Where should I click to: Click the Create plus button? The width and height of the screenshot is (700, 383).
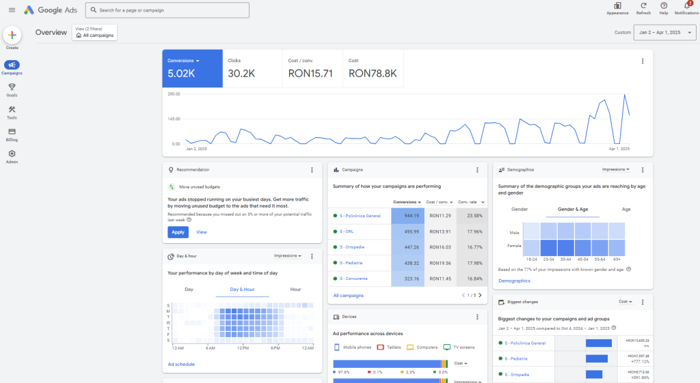[x=12, y=36]
